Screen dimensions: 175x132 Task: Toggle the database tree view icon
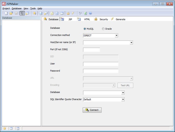coord(22,13)
